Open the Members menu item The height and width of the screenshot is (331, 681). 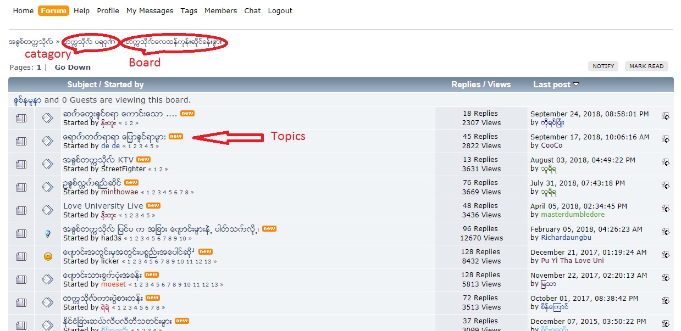220,10
